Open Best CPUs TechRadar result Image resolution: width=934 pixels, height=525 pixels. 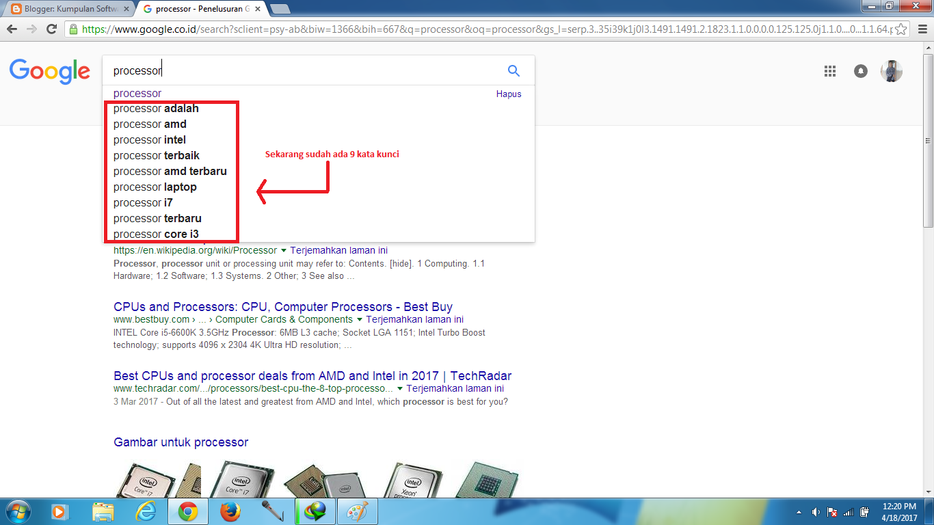click(x=312, y=376)
